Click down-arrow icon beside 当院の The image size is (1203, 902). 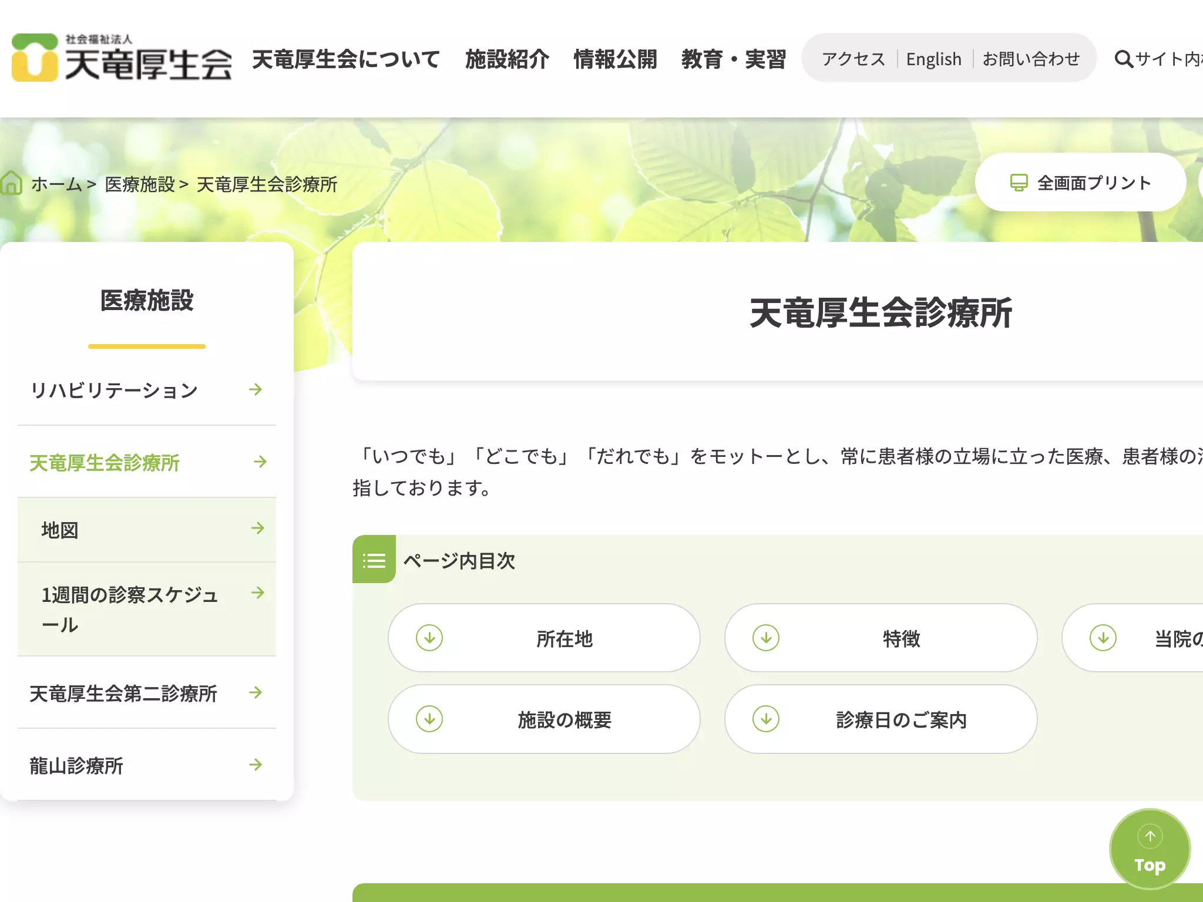pyautogui.click(x=1103, y=638)
